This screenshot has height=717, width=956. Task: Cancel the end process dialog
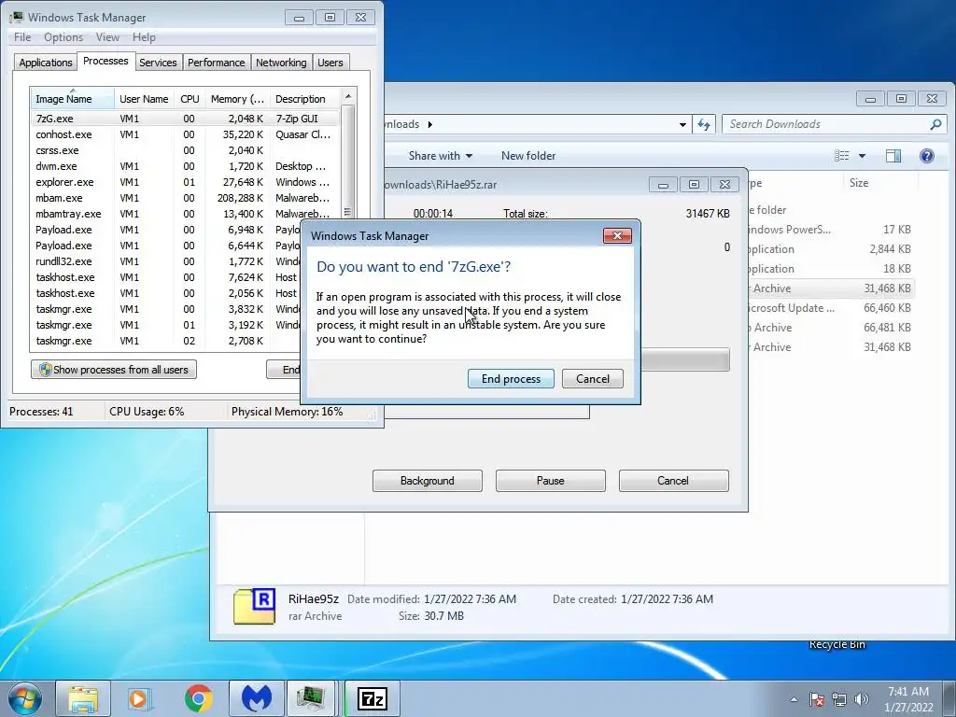593,379
